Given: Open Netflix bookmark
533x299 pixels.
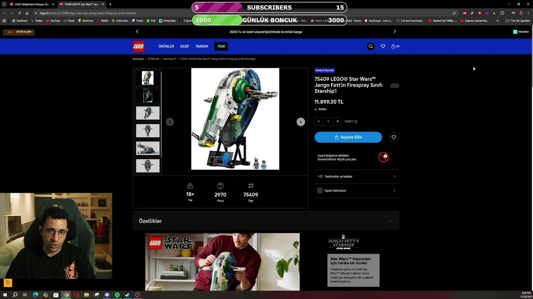Looking at the screenshot, I should pos(102,20).
